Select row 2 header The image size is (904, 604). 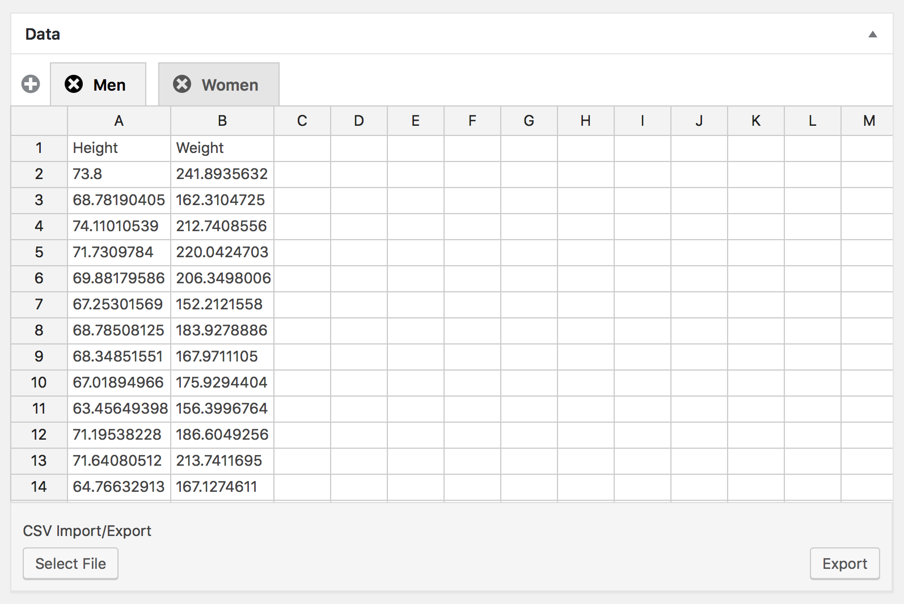(x=39, y=175)
